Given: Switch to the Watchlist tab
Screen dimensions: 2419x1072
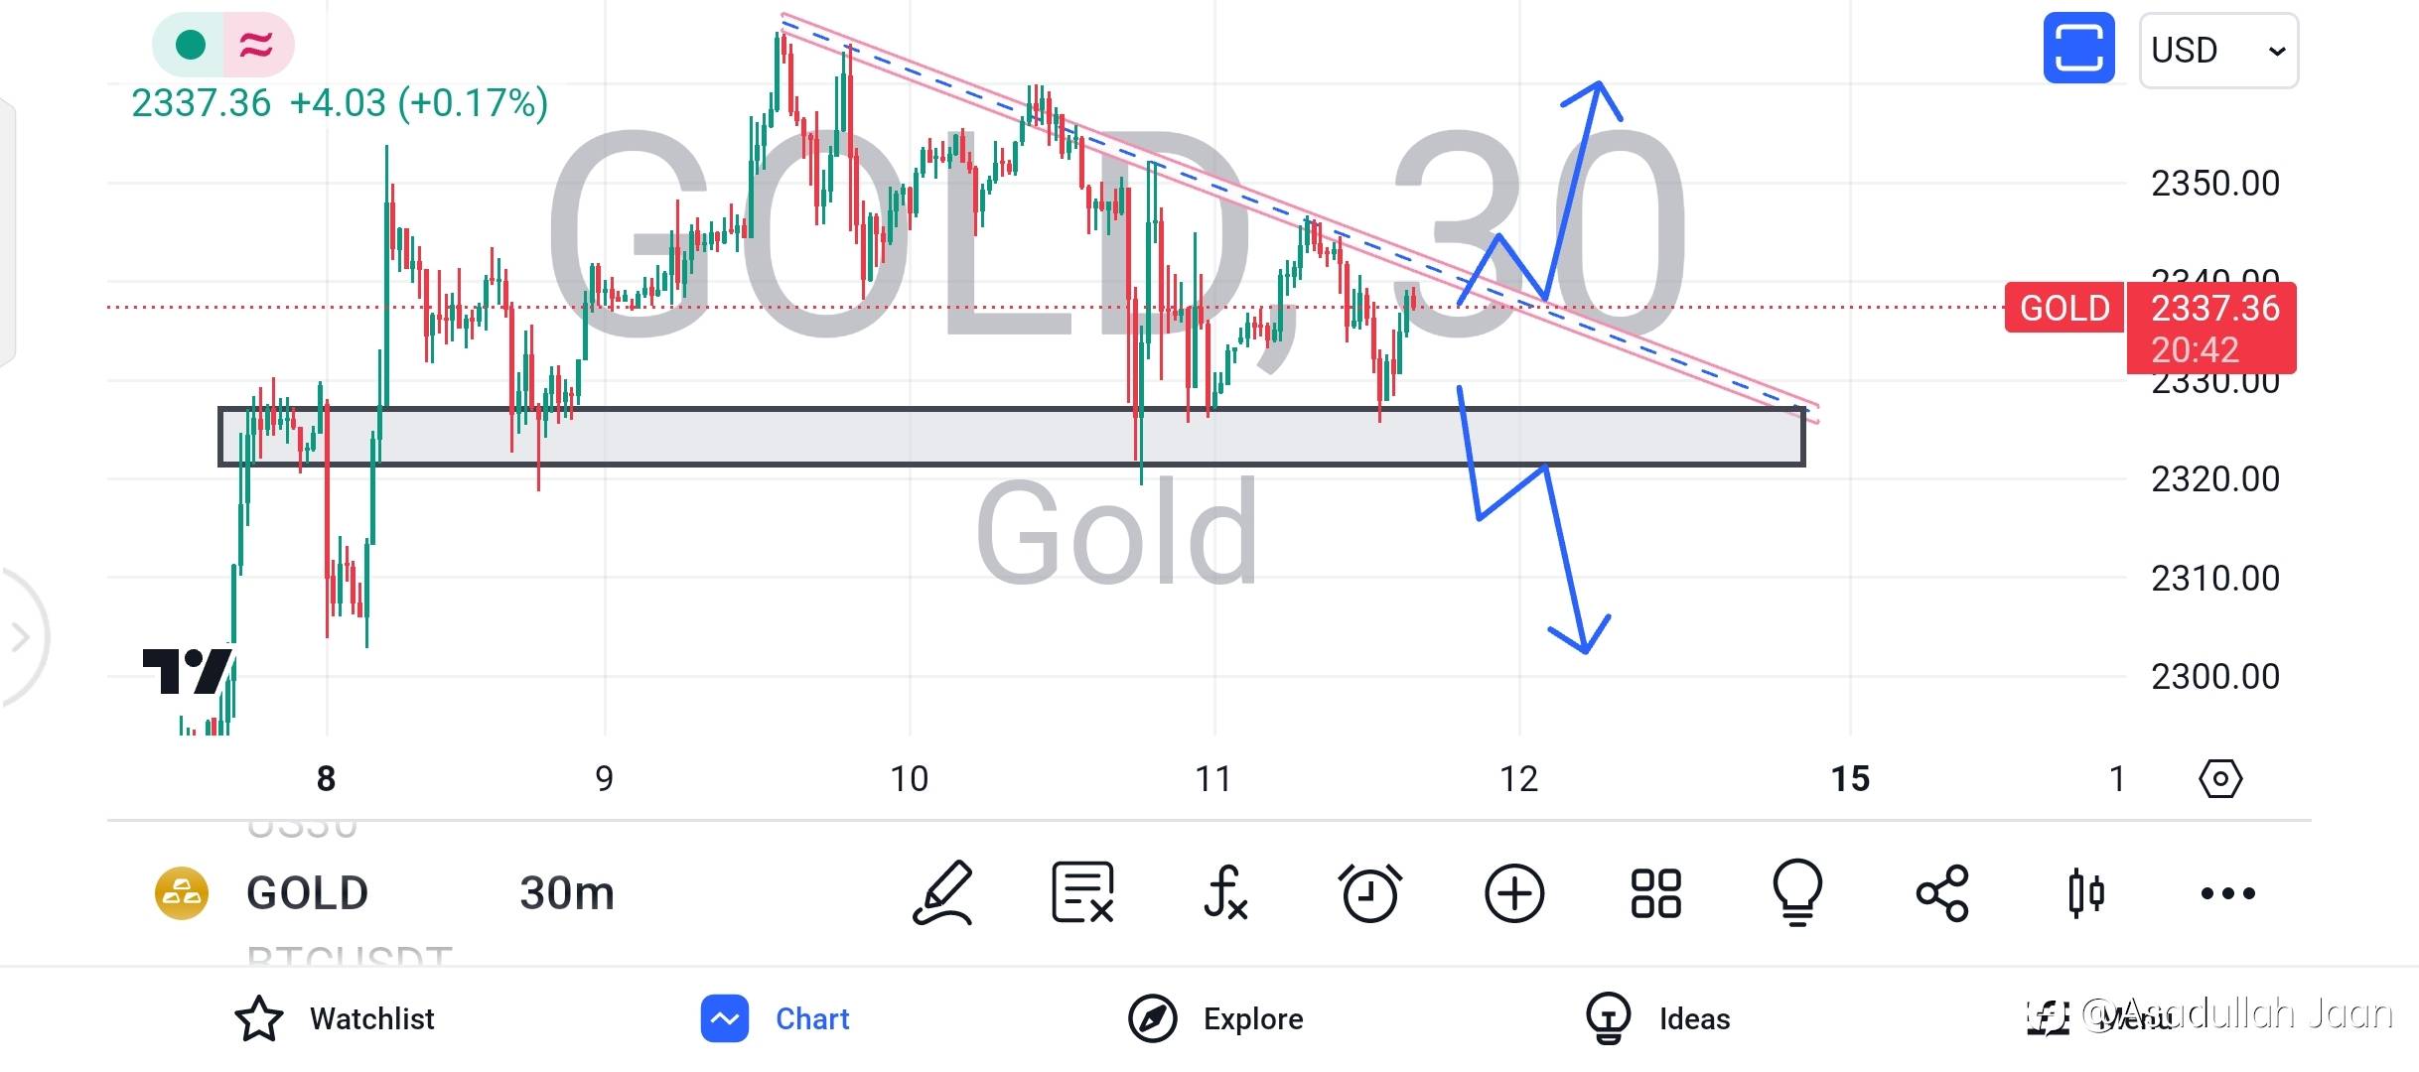Looking at the screenshot, I should (x=336, y=1018).
